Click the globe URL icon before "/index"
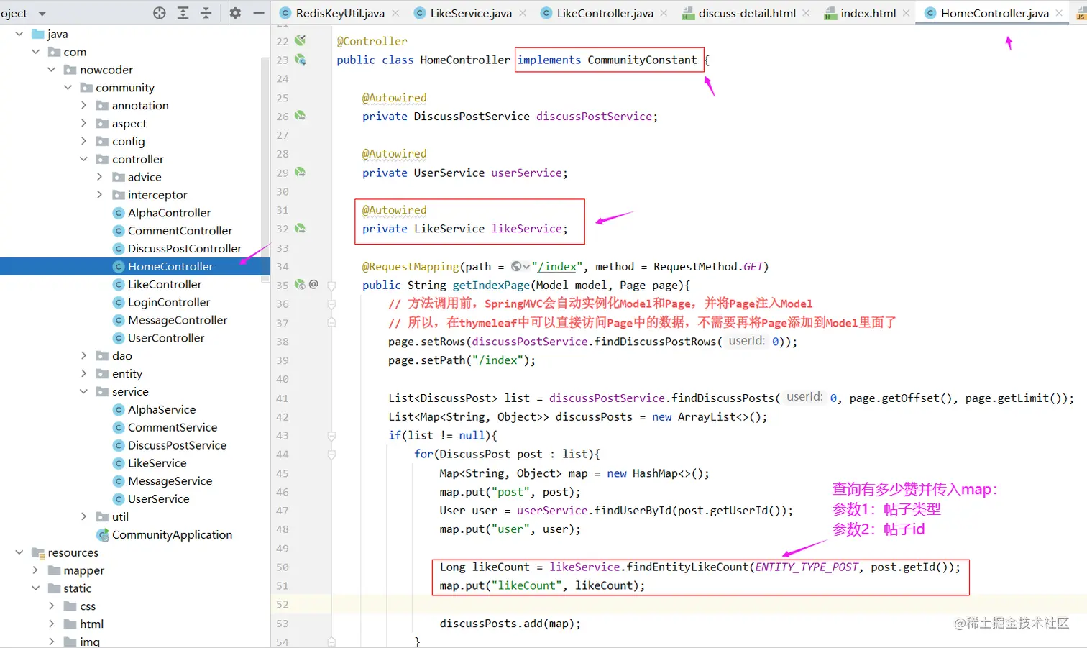 (x=516, y=266)
